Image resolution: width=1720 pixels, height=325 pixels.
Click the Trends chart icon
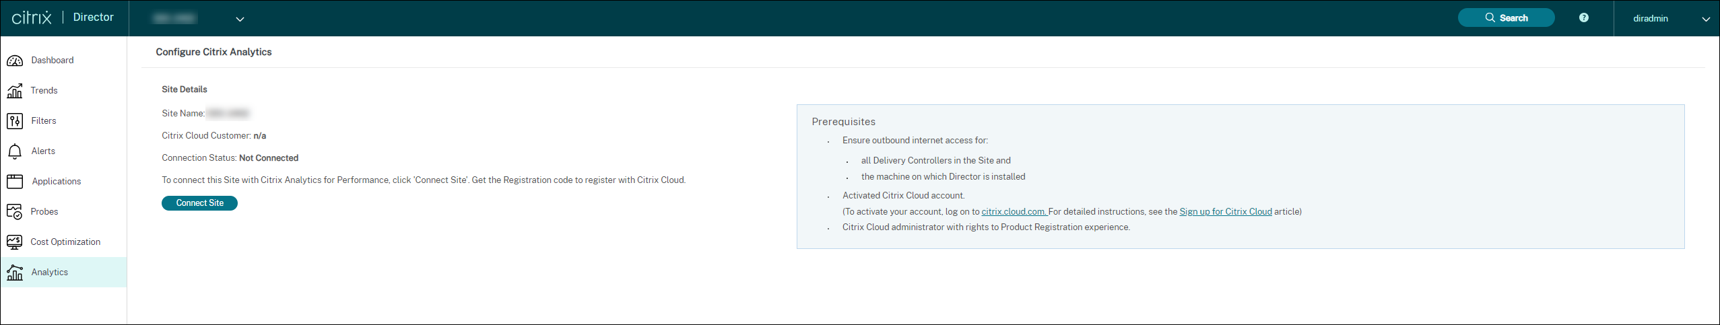(15, 91)
